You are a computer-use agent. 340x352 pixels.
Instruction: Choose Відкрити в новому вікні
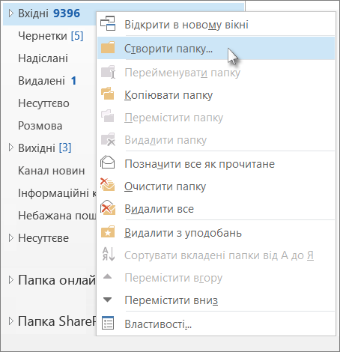point(216,25)
